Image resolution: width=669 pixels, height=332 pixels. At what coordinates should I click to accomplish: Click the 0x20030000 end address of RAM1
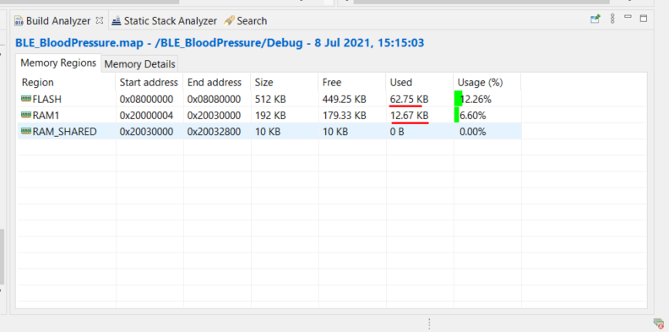pos(214,116)
